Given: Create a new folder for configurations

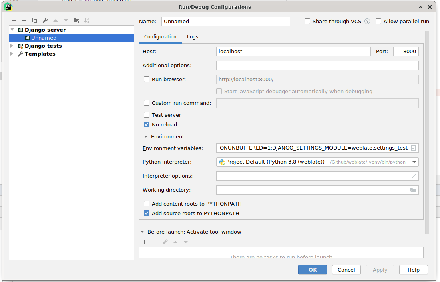Looking at the screenshot, I should (76, 20).
